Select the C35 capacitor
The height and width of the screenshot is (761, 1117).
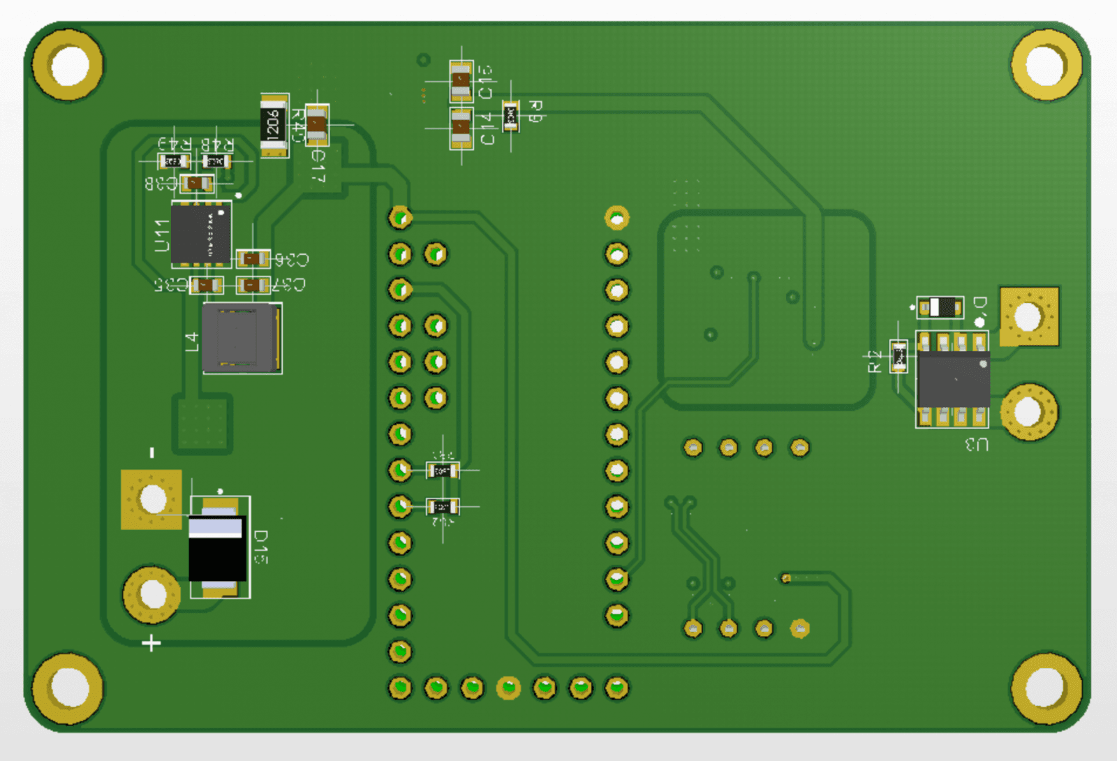[207, 285]
